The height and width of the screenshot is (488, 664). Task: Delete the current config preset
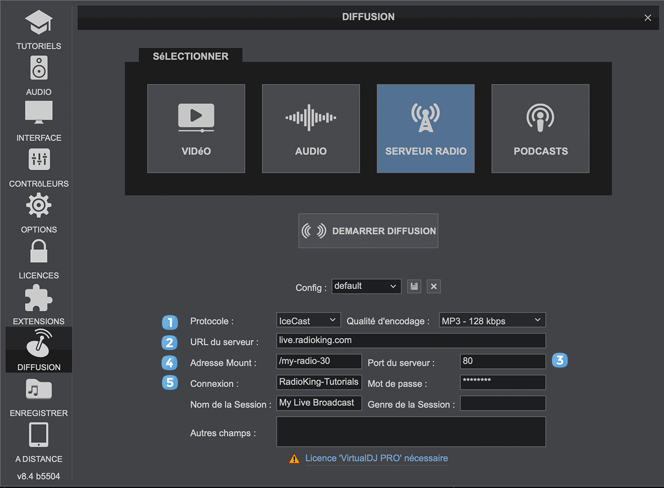433,286
